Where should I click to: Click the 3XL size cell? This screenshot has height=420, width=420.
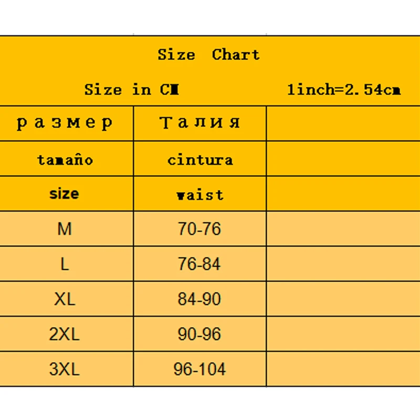point(64,370)
